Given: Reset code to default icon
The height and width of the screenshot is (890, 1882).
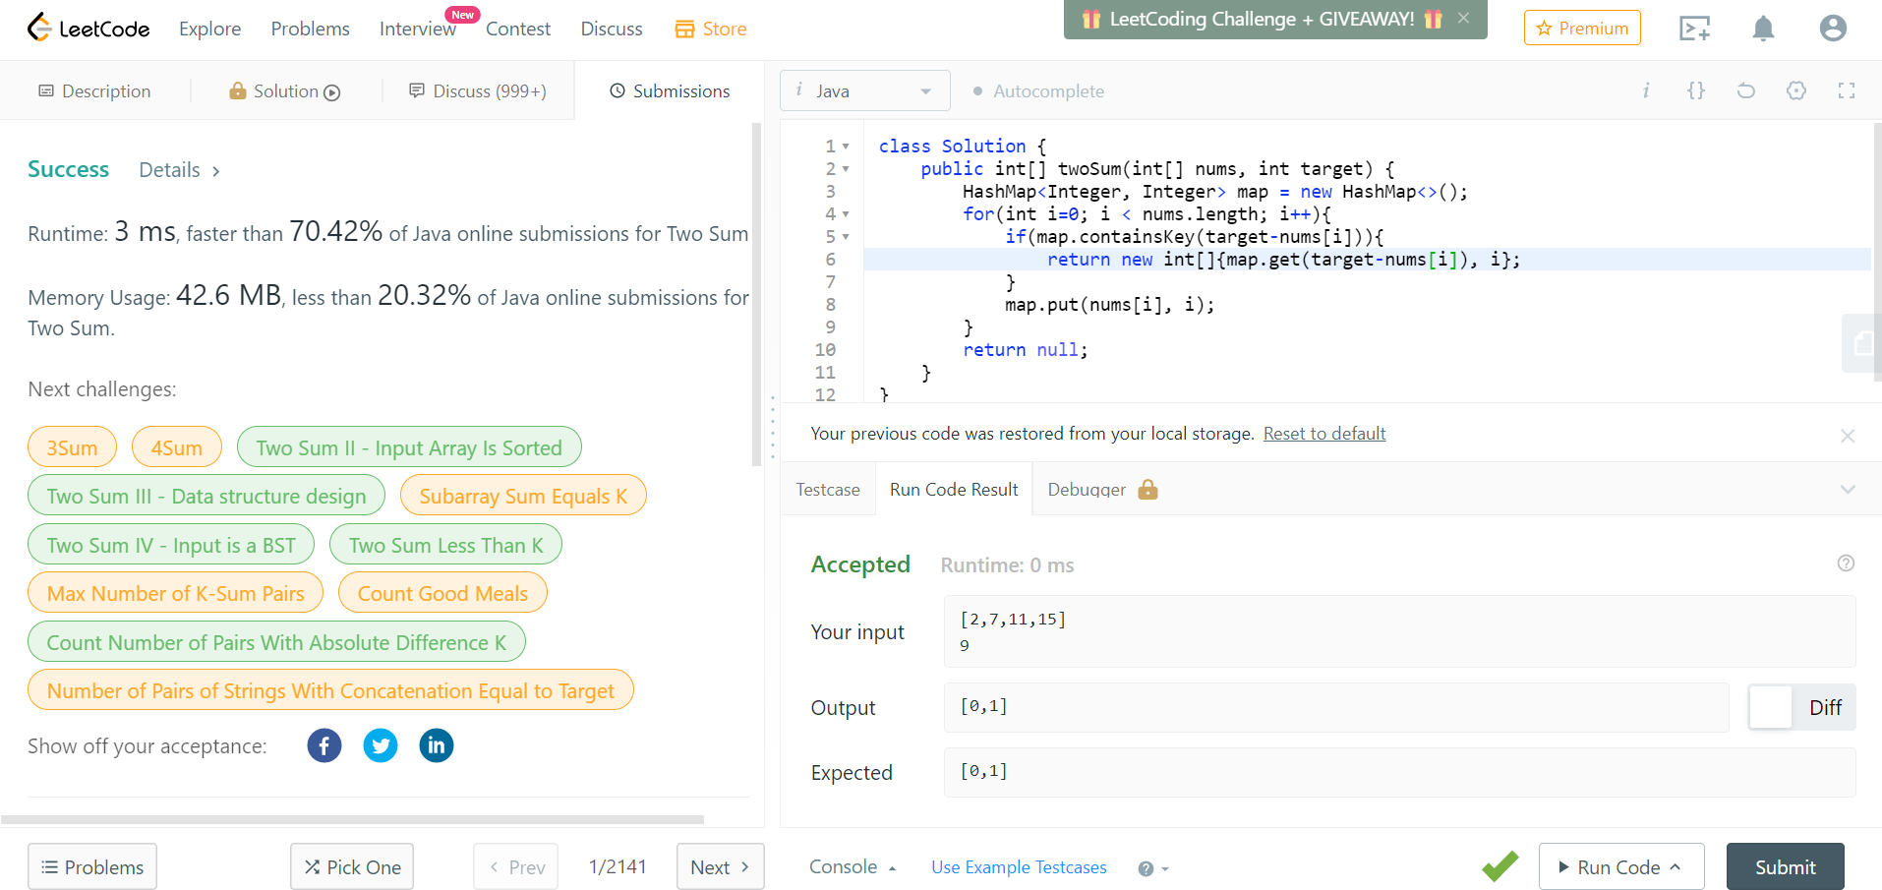Looking at the screenshot, I should [1746, 90].
